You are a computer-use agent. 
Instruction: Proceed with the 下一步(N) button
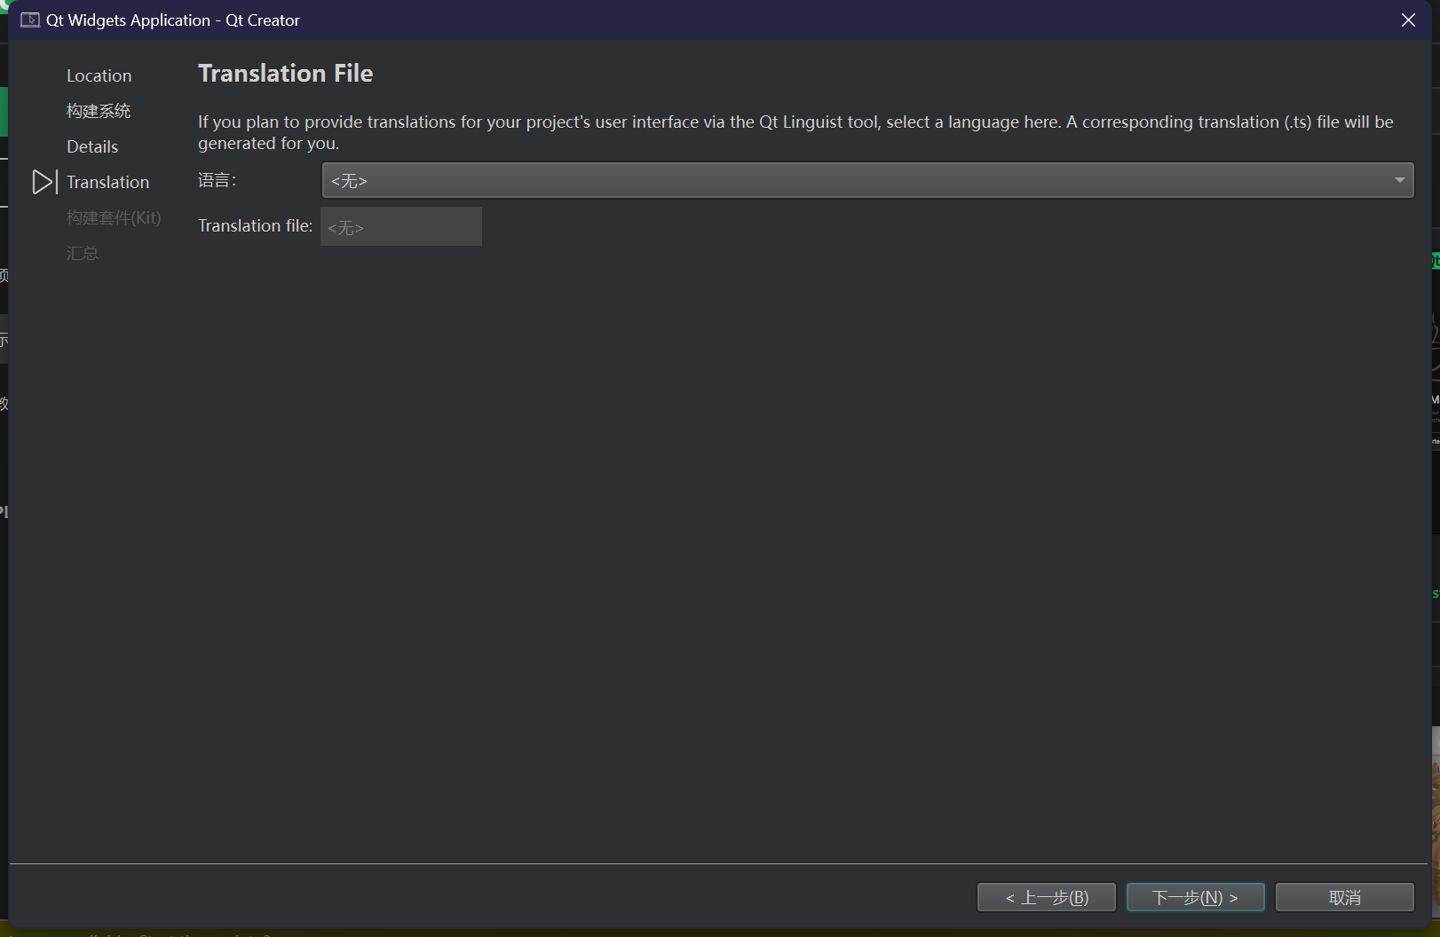[x=1196, y=897]
